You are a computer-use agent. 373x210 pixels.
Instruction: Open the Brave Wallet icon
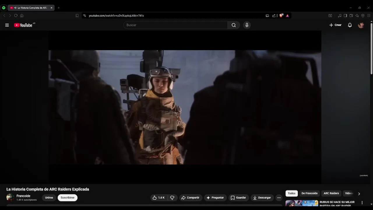pyautogui.click(x=351, y=16)
